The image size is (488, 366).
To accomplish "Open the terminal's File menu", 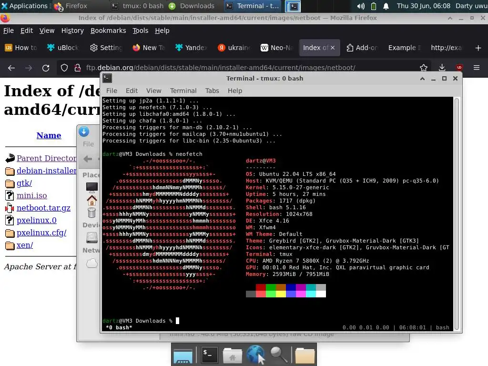I will coord(112,91).
